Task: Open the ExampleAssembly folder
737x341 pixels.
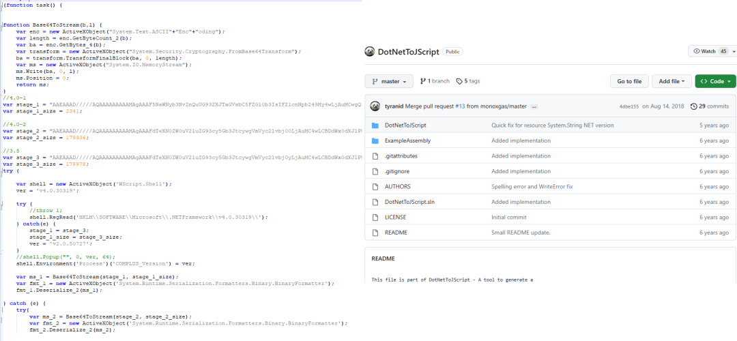Action: point(407,141)
